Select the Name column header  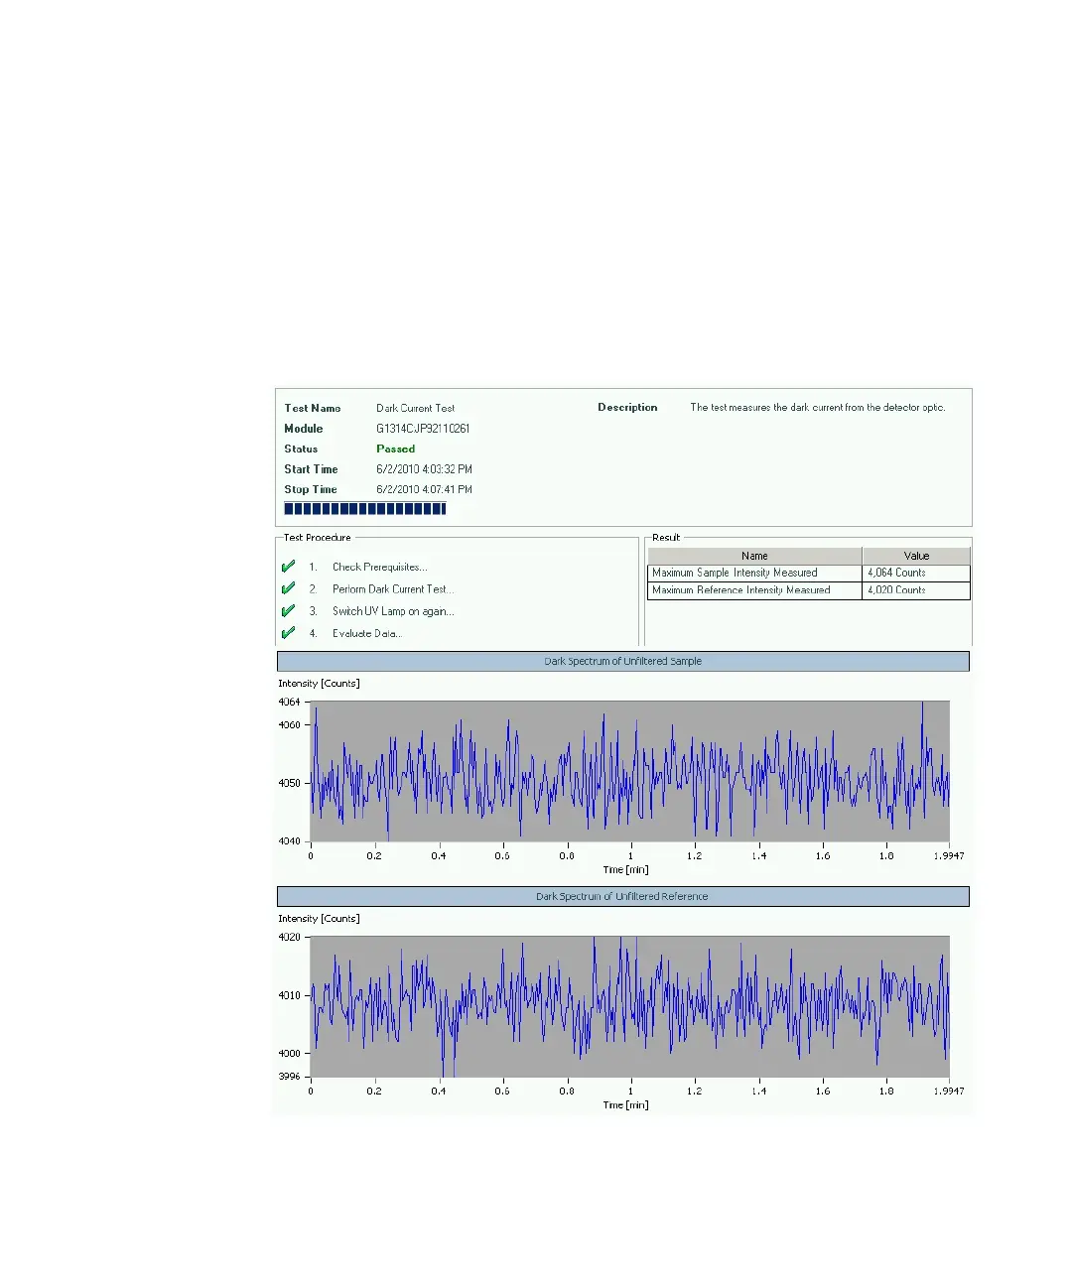754,556
